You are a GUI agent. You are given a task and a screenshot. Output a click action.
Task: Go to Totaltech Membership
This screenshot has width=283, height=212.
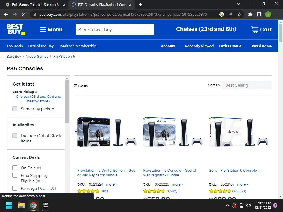(x=78, y=46)
